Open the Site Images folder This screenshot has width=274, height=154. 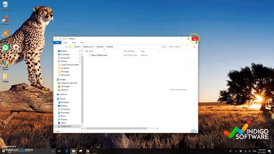(65, 86)
